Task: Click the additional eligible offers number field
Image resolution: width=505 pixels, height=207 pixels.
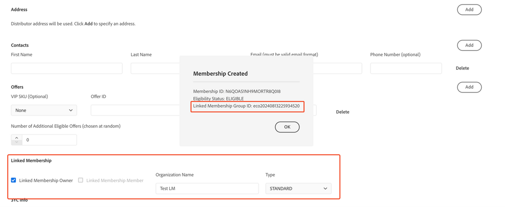Action: [49, 140]
